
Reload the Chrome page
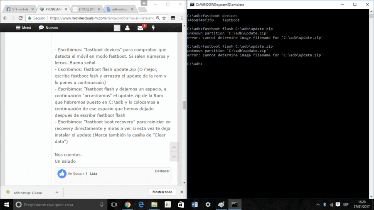[x=20, y=18]
